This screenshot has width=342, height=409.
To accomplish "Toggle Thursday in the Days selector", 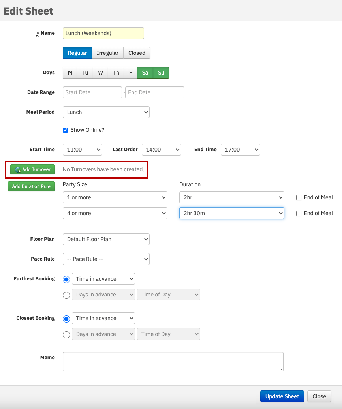I will tap(116, 73).
